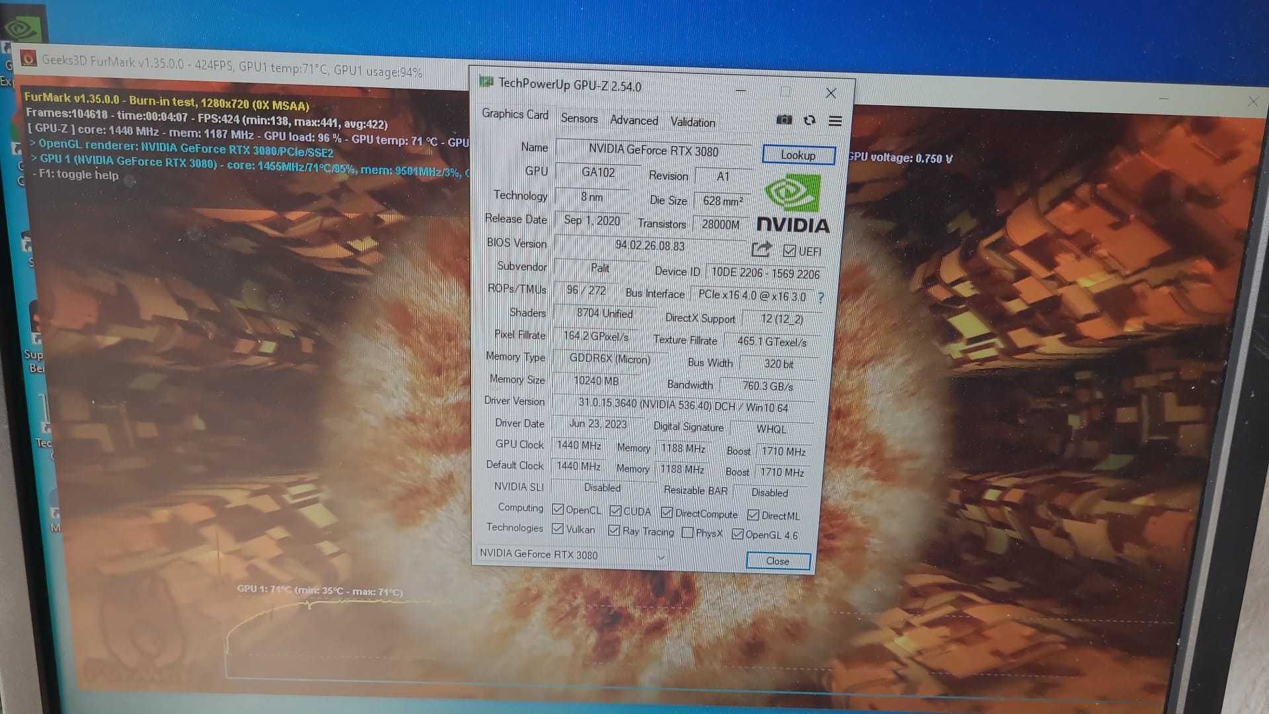The height and width of the screenshot is (714, 1269).
Task: Toggle the CUDA checkbox
Action: pos(615,510)
